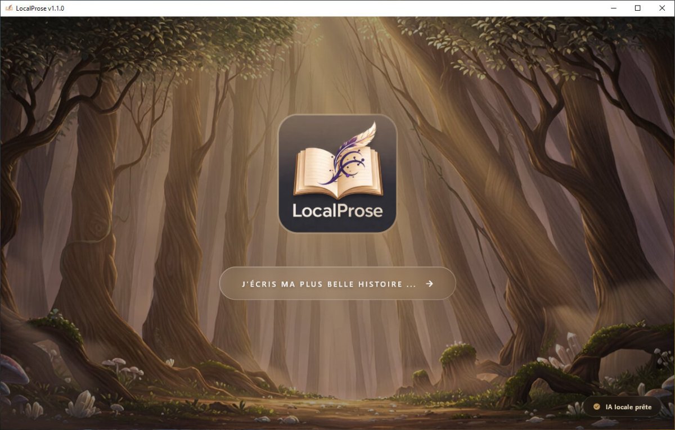
Task: Click the title bar of the LocalProse window
Action: (281, 8)
